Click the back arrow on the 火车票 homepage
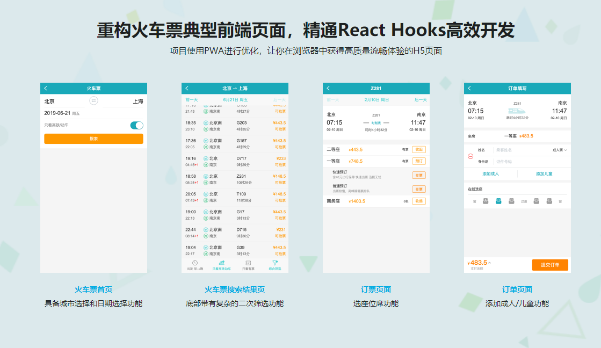 (x=46, y=88)
